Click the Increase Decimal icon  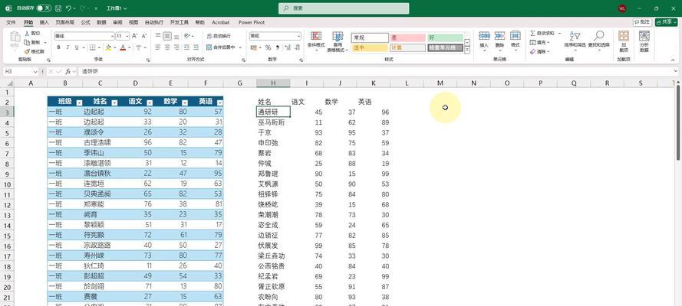(287, 47)
